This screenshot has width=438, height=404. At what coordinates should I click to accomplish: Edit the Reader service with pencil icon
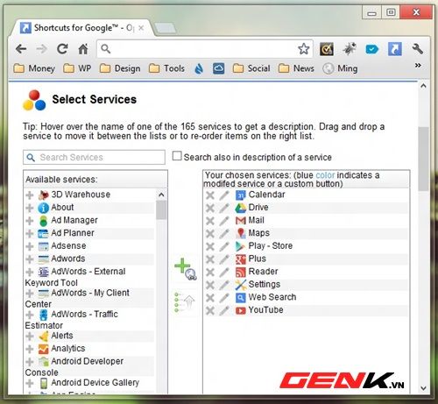coord(224,272)
